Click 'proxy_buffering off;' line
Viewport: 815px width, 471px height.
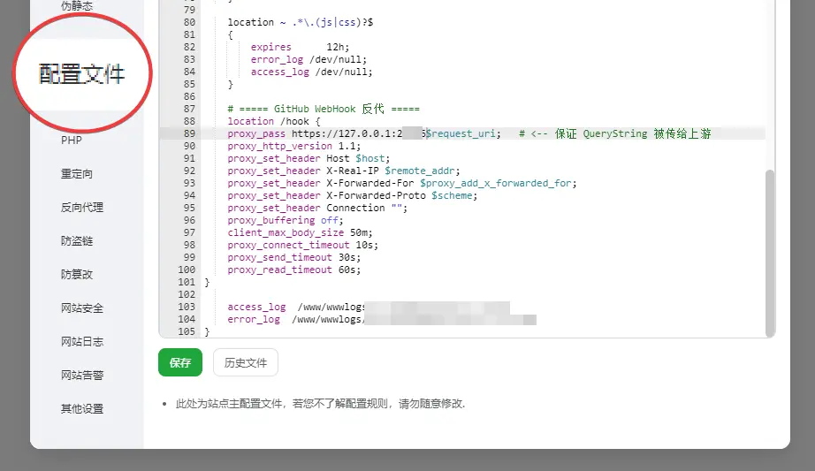286,220
